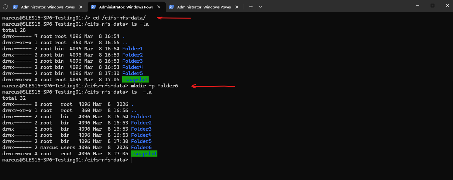Click the group 'users' in the Folder6 row
The height and width of the screenshot is (180, 453).
68,148
